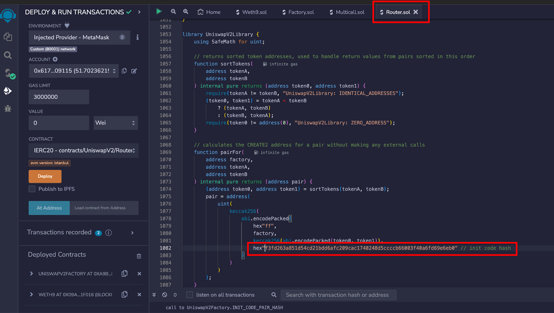Clear deployed contracts with trash icon
Image resolution: width=554 pixels, height=313 pixels.
point(139,256)
